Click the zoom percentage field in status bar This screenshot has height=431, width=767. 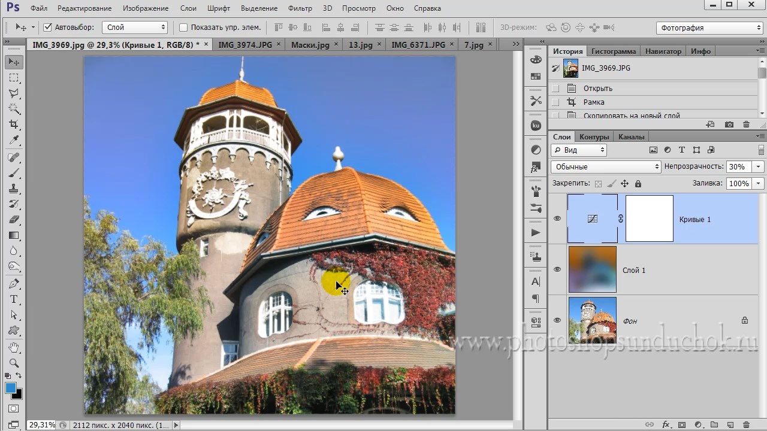tap(41, 425)
